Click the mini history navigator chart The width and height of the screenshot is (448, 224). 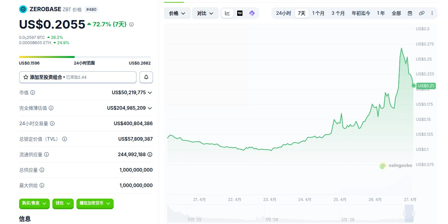290,213
